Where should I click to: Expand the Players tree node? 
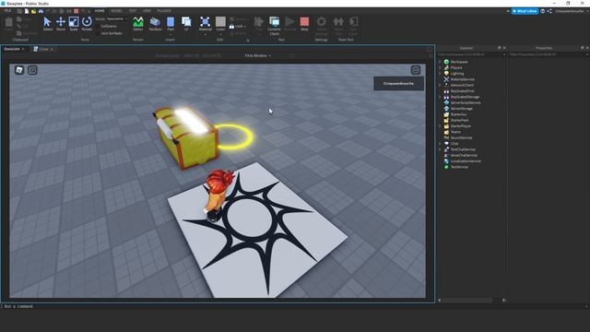tap(440, 67)
